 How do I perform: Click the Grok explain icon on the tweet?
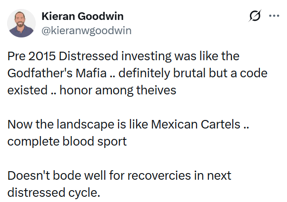pyautogui.click(x=255, y=17)
